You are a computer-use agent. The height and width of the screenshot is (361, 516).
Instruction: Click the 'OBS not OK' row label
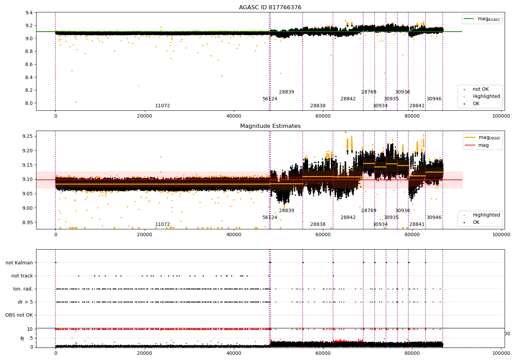pos(19,315)
